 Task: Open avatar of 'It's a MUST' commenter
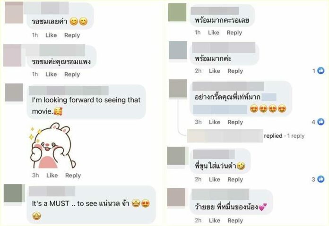click(13, 193)
